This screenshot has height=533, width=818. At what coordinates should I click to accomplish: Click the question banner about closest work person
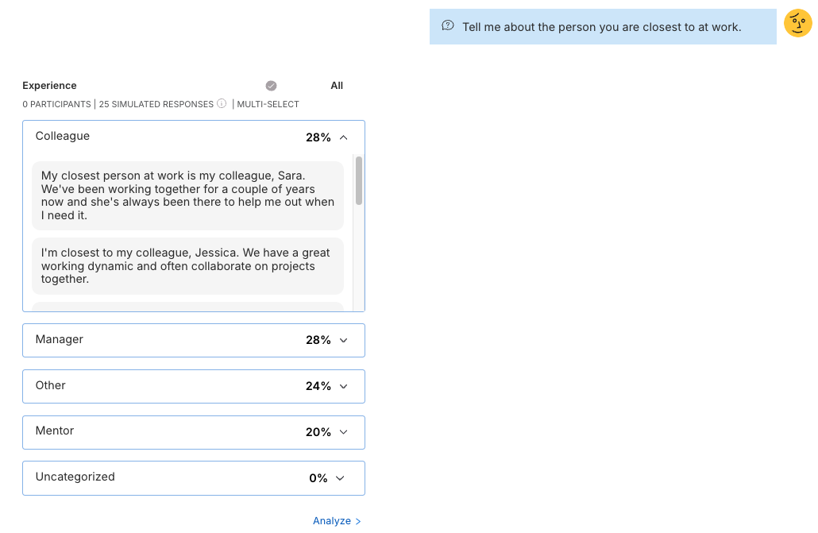coord(603,25)
